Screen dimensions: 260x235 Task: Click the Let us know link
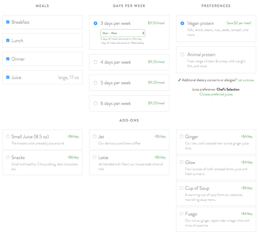tap(246, 80)
